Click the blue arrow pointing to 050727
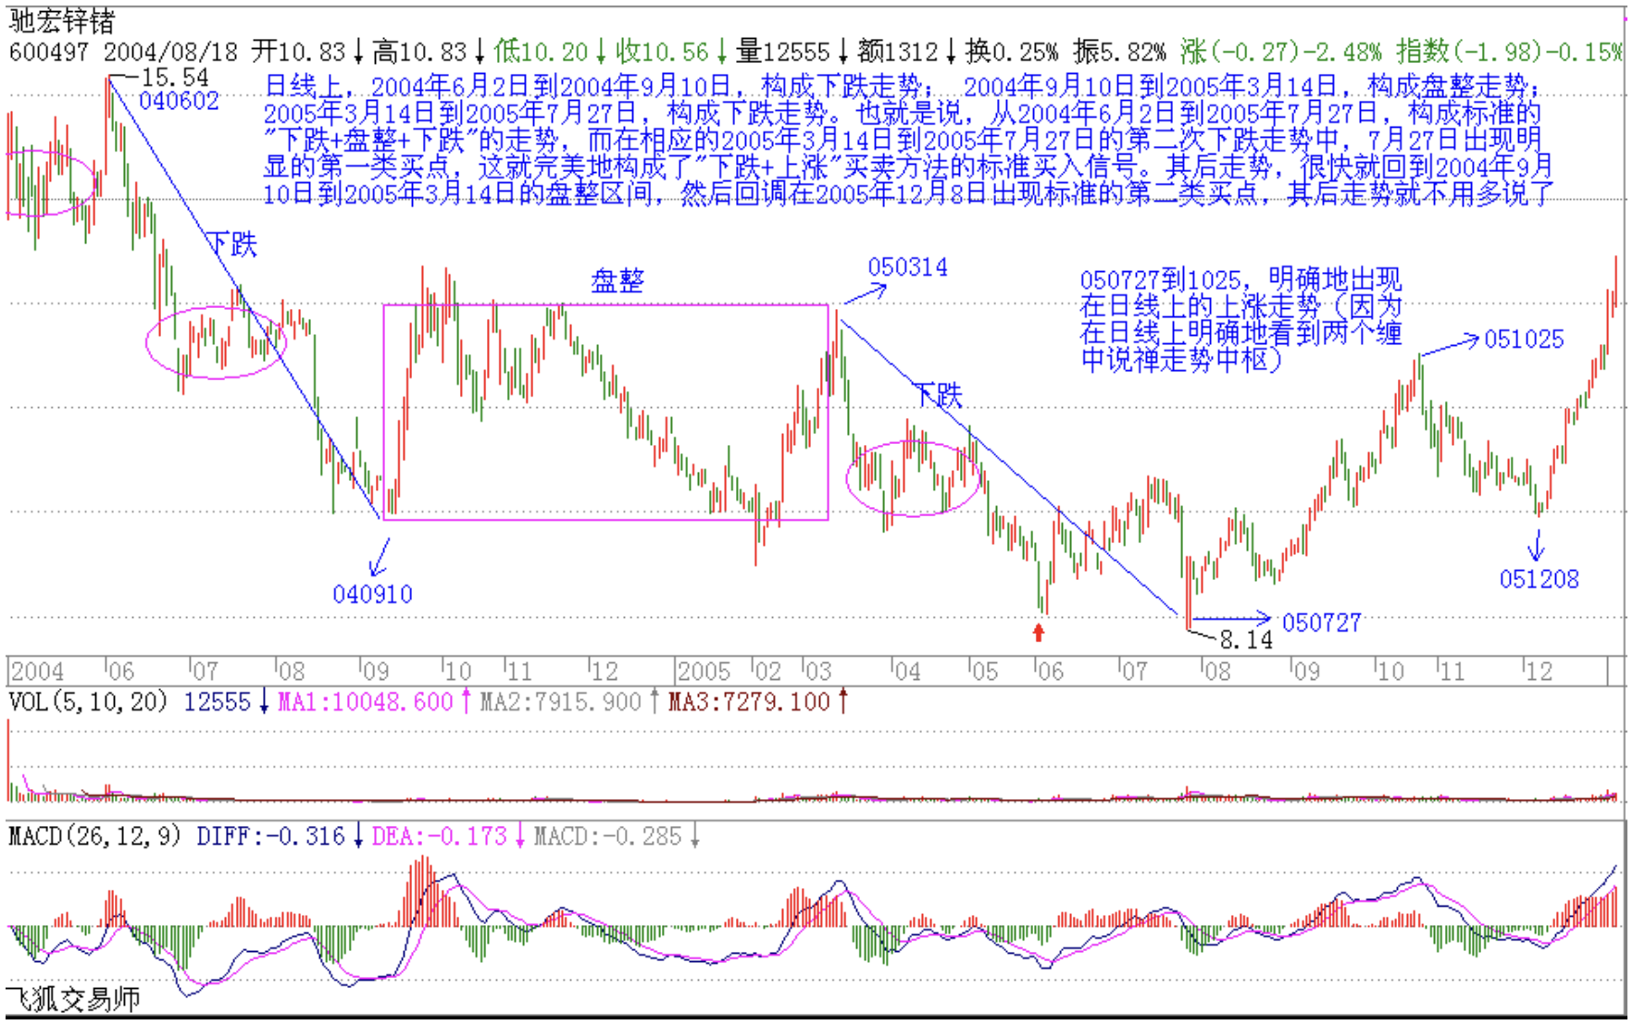This screenshot has width=1633, height=1025. click(x=1232, y=619)
